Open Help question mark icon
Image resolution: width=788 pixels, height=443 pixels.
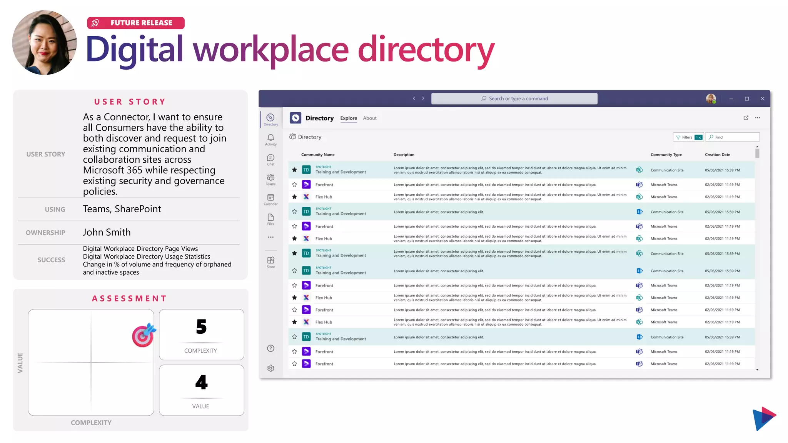pyautogui.click(x=270, y=348)
